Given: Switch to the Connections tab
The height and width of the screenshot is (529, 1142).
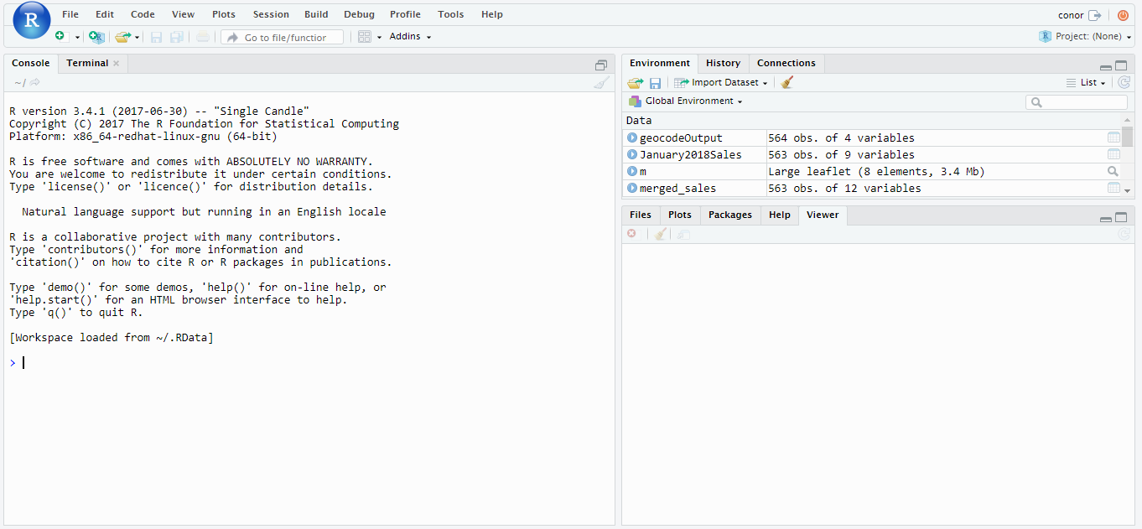Looking at the screenshot, I should [x=786, y=63].
